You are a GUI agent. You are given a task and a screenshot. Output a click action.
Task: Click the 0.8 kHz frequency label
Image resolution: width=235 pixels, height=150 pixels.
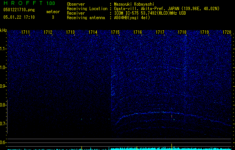point(3,105)
